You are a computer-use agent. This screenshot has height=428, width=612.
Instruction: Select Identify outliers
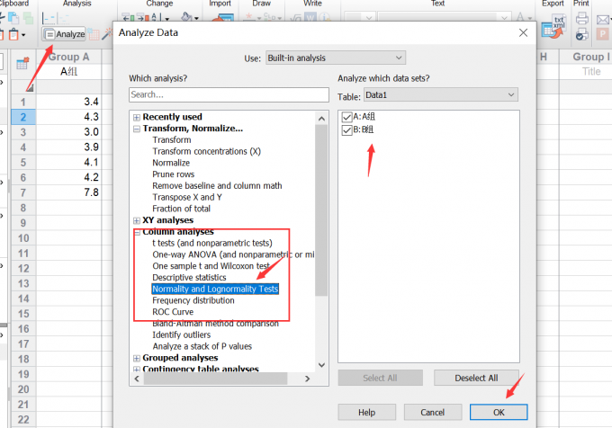coord(182,334)
